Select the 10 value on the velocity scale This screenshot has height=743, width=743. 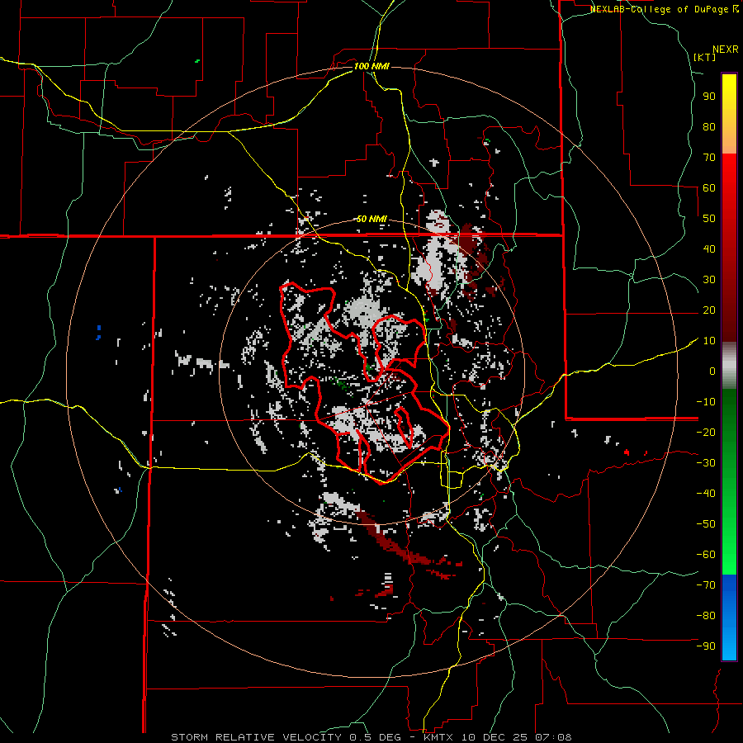(x=709, y=341)
